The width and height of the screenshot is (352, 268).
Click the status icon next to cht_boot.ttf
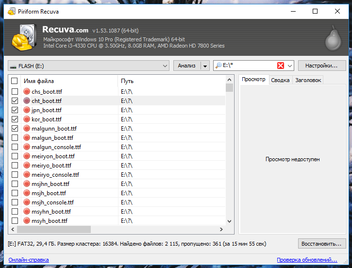pyautogui.click(x=27, y=100)
